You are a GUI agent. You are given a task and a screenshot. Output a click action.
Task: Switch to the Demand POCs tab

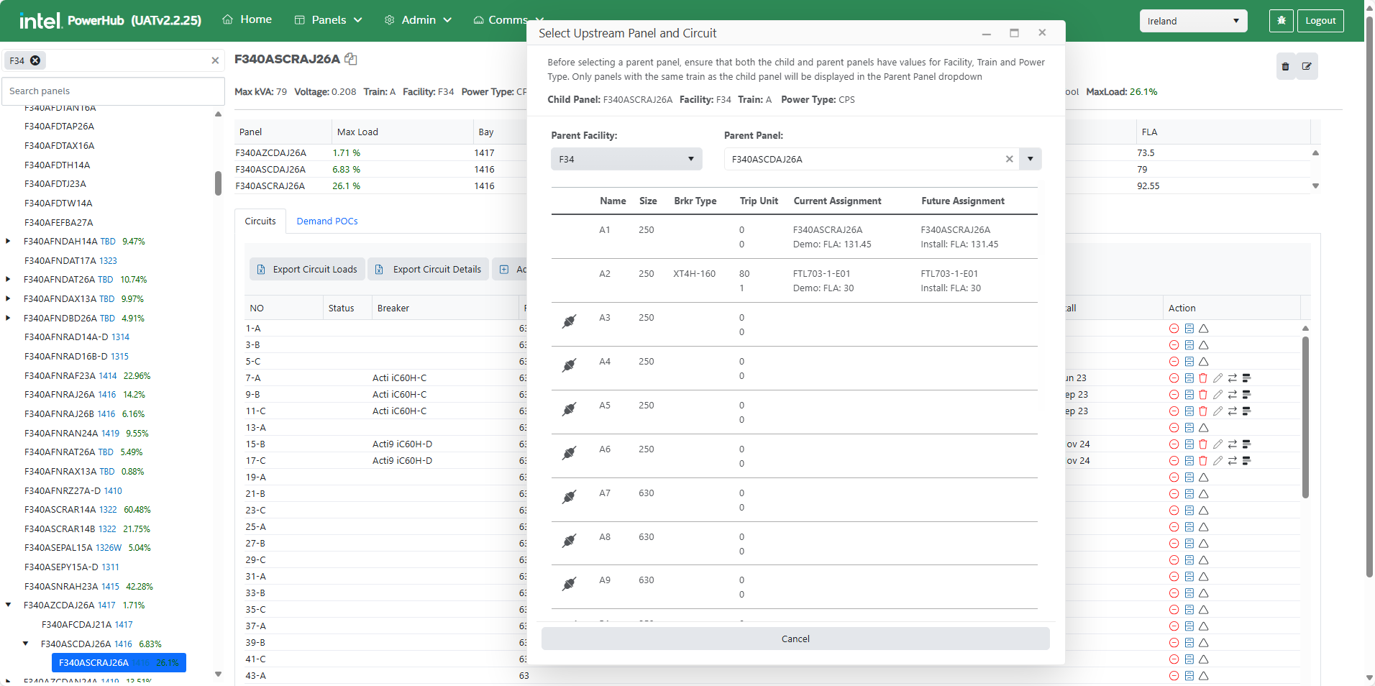326,221
